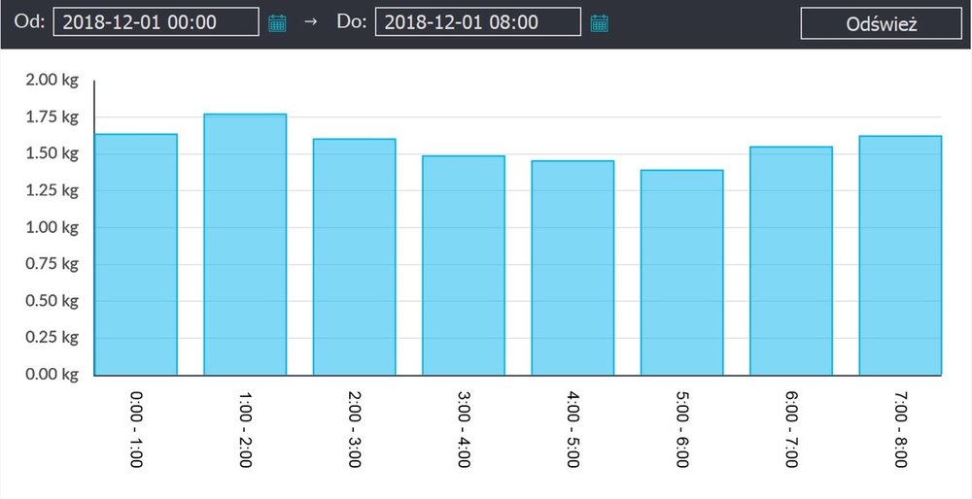Open the calendar picker for the Do date

(x=599, y=23)
